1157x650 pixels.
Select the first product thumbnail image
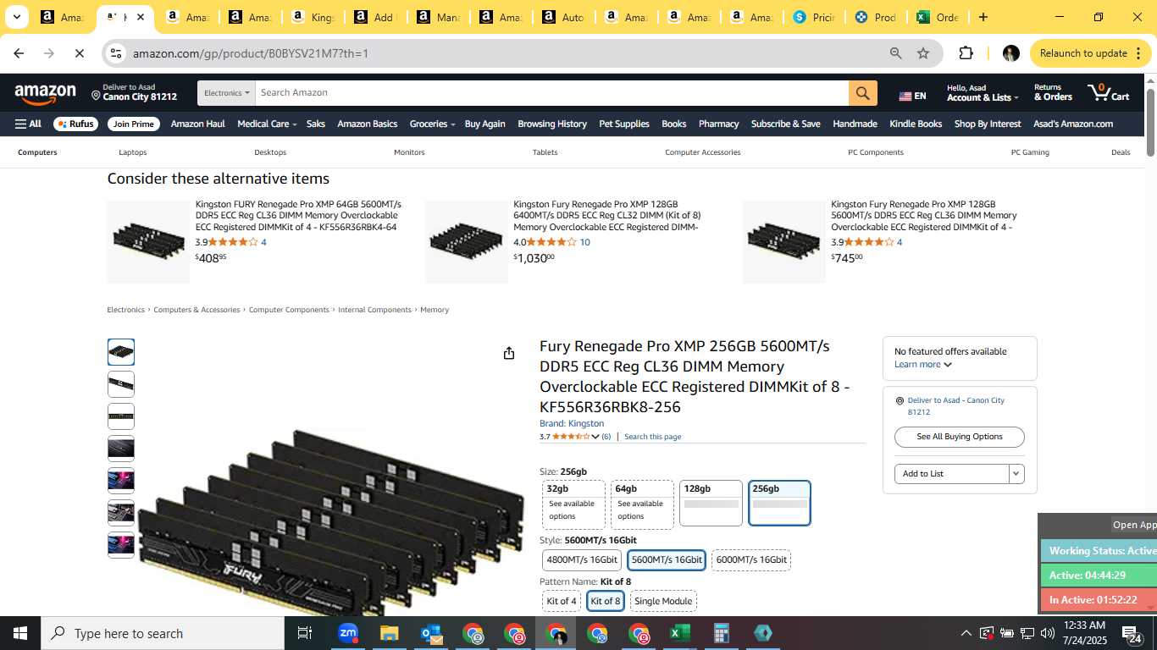(x=121, y=352)
